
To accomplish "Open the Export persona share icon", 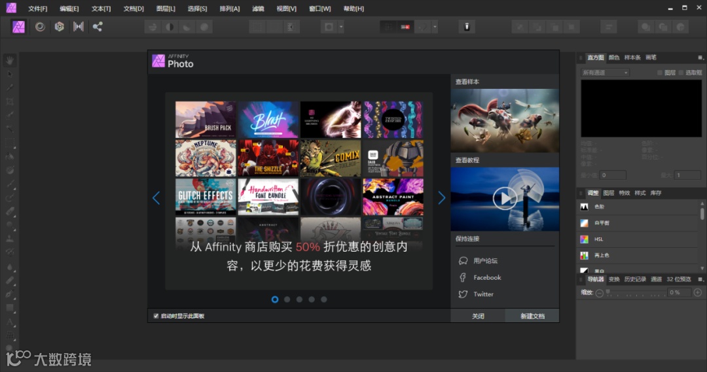I will [x=98, y=27].
